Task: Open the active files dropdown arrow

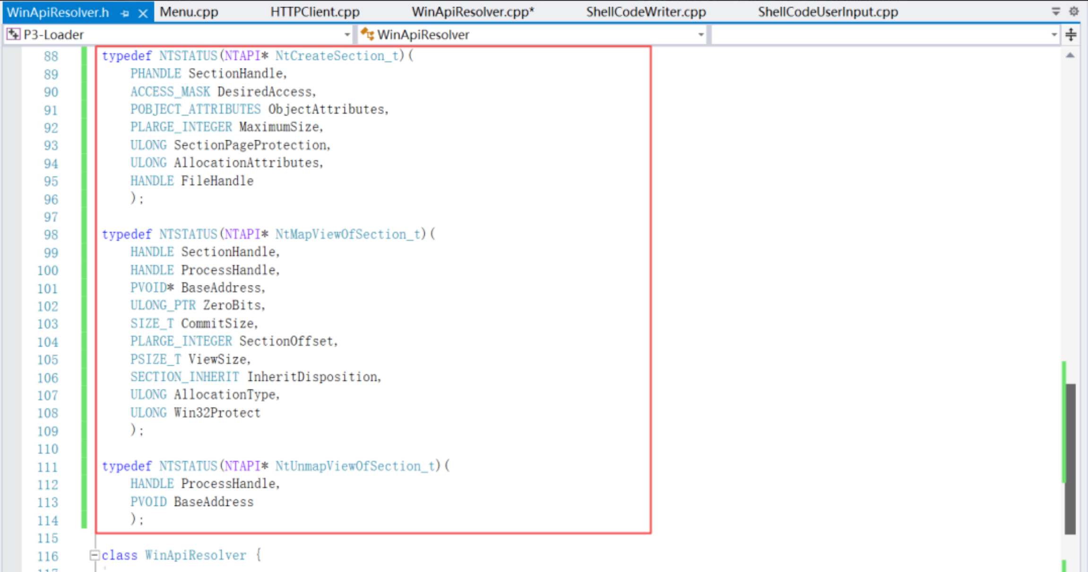Action: pos(1056,11)
